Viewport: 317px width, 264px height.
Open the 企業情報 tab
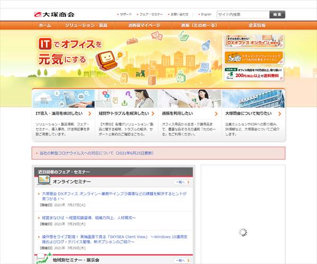pos(257,25)
